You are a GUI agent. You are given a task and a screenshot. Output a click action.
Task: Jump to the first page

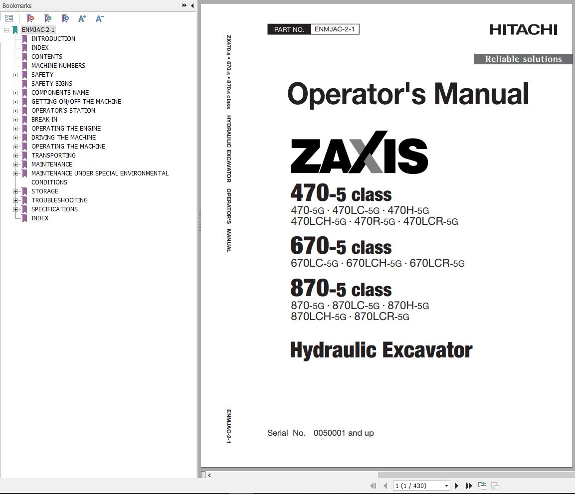373,486
